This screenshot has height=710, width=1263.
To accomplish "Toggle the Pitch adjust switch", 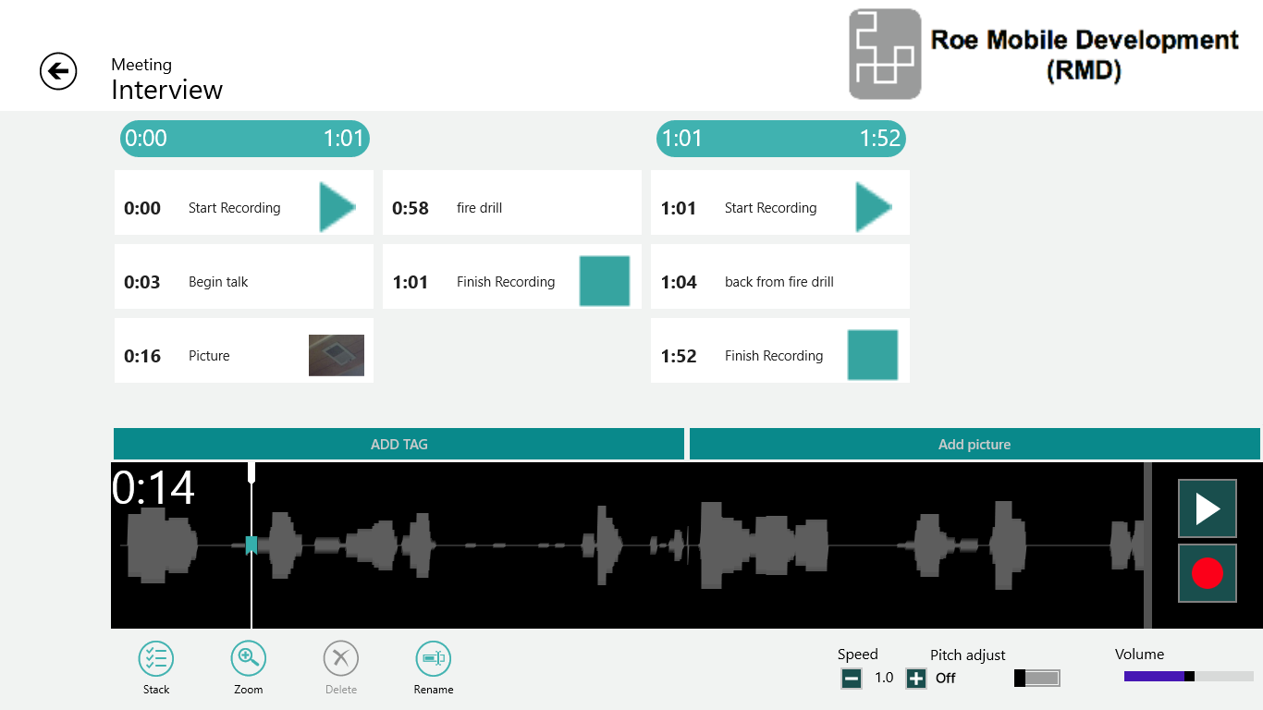I will [1037, 679].
